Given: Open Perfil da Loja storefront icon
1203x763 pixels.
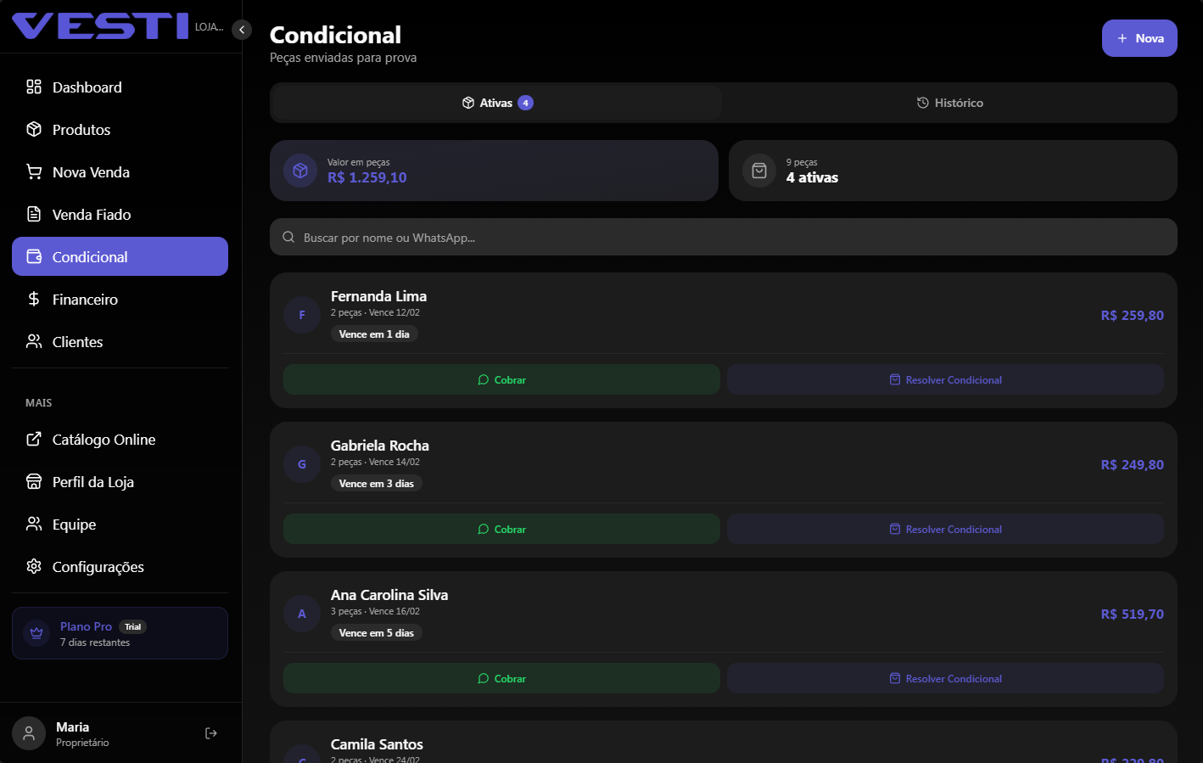Looking at the screenshot, I should [x=34, y=481].
